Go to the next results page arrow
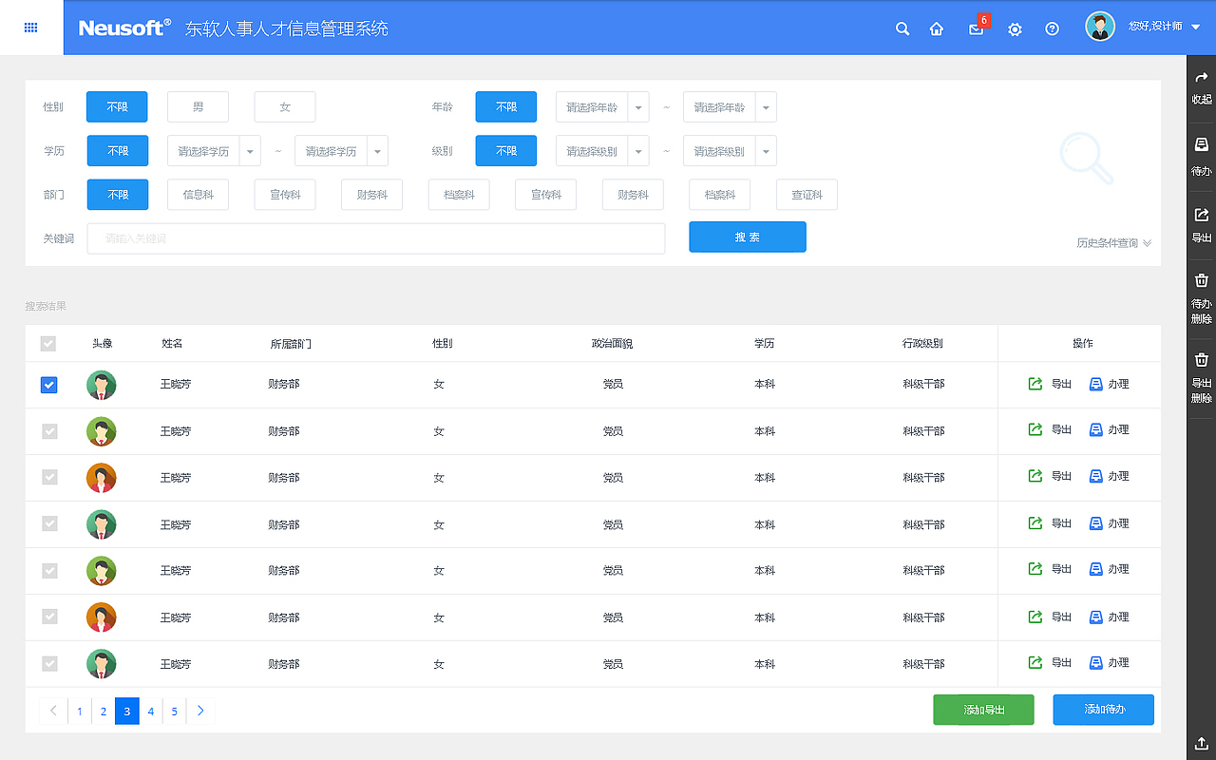This screenshot has height=760, width=1216. point(200,711)
